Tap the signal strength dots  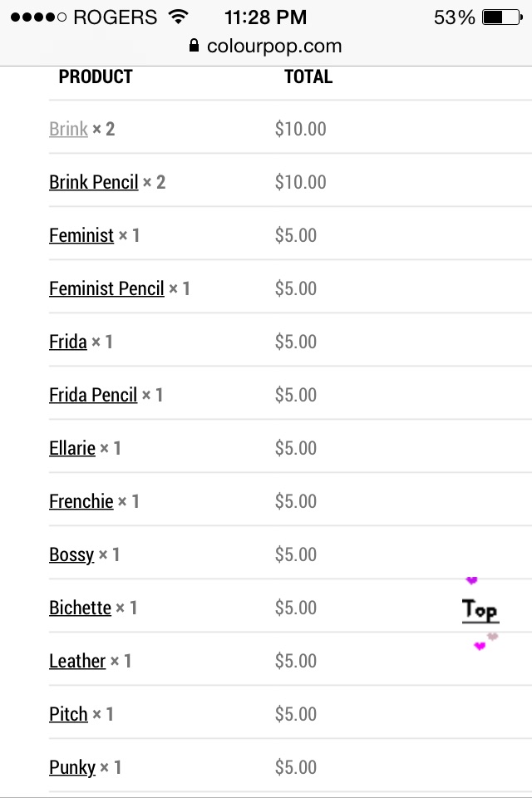pos(38,17)
